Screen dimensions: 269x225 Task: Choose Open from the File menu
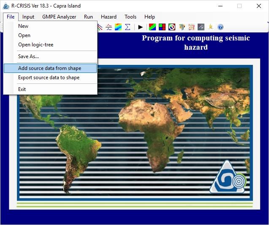click(x=50, y=35)
